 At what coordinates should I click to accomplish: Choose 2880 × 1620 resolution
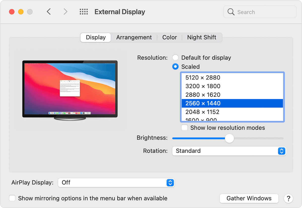[232, 95]
